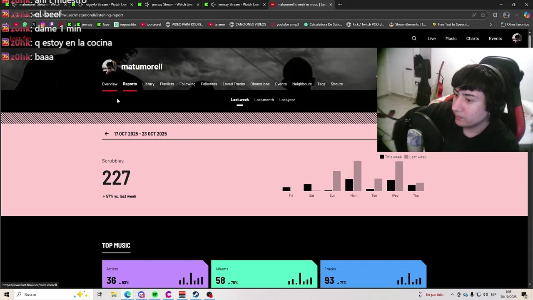This screenshot has width=533, height=300.
Task: Open the user avatar in top navigation
Action: 517,38
